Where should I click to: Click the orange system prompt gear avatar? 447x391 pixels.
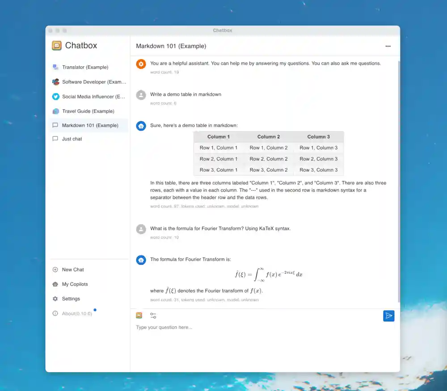[141, 64]
